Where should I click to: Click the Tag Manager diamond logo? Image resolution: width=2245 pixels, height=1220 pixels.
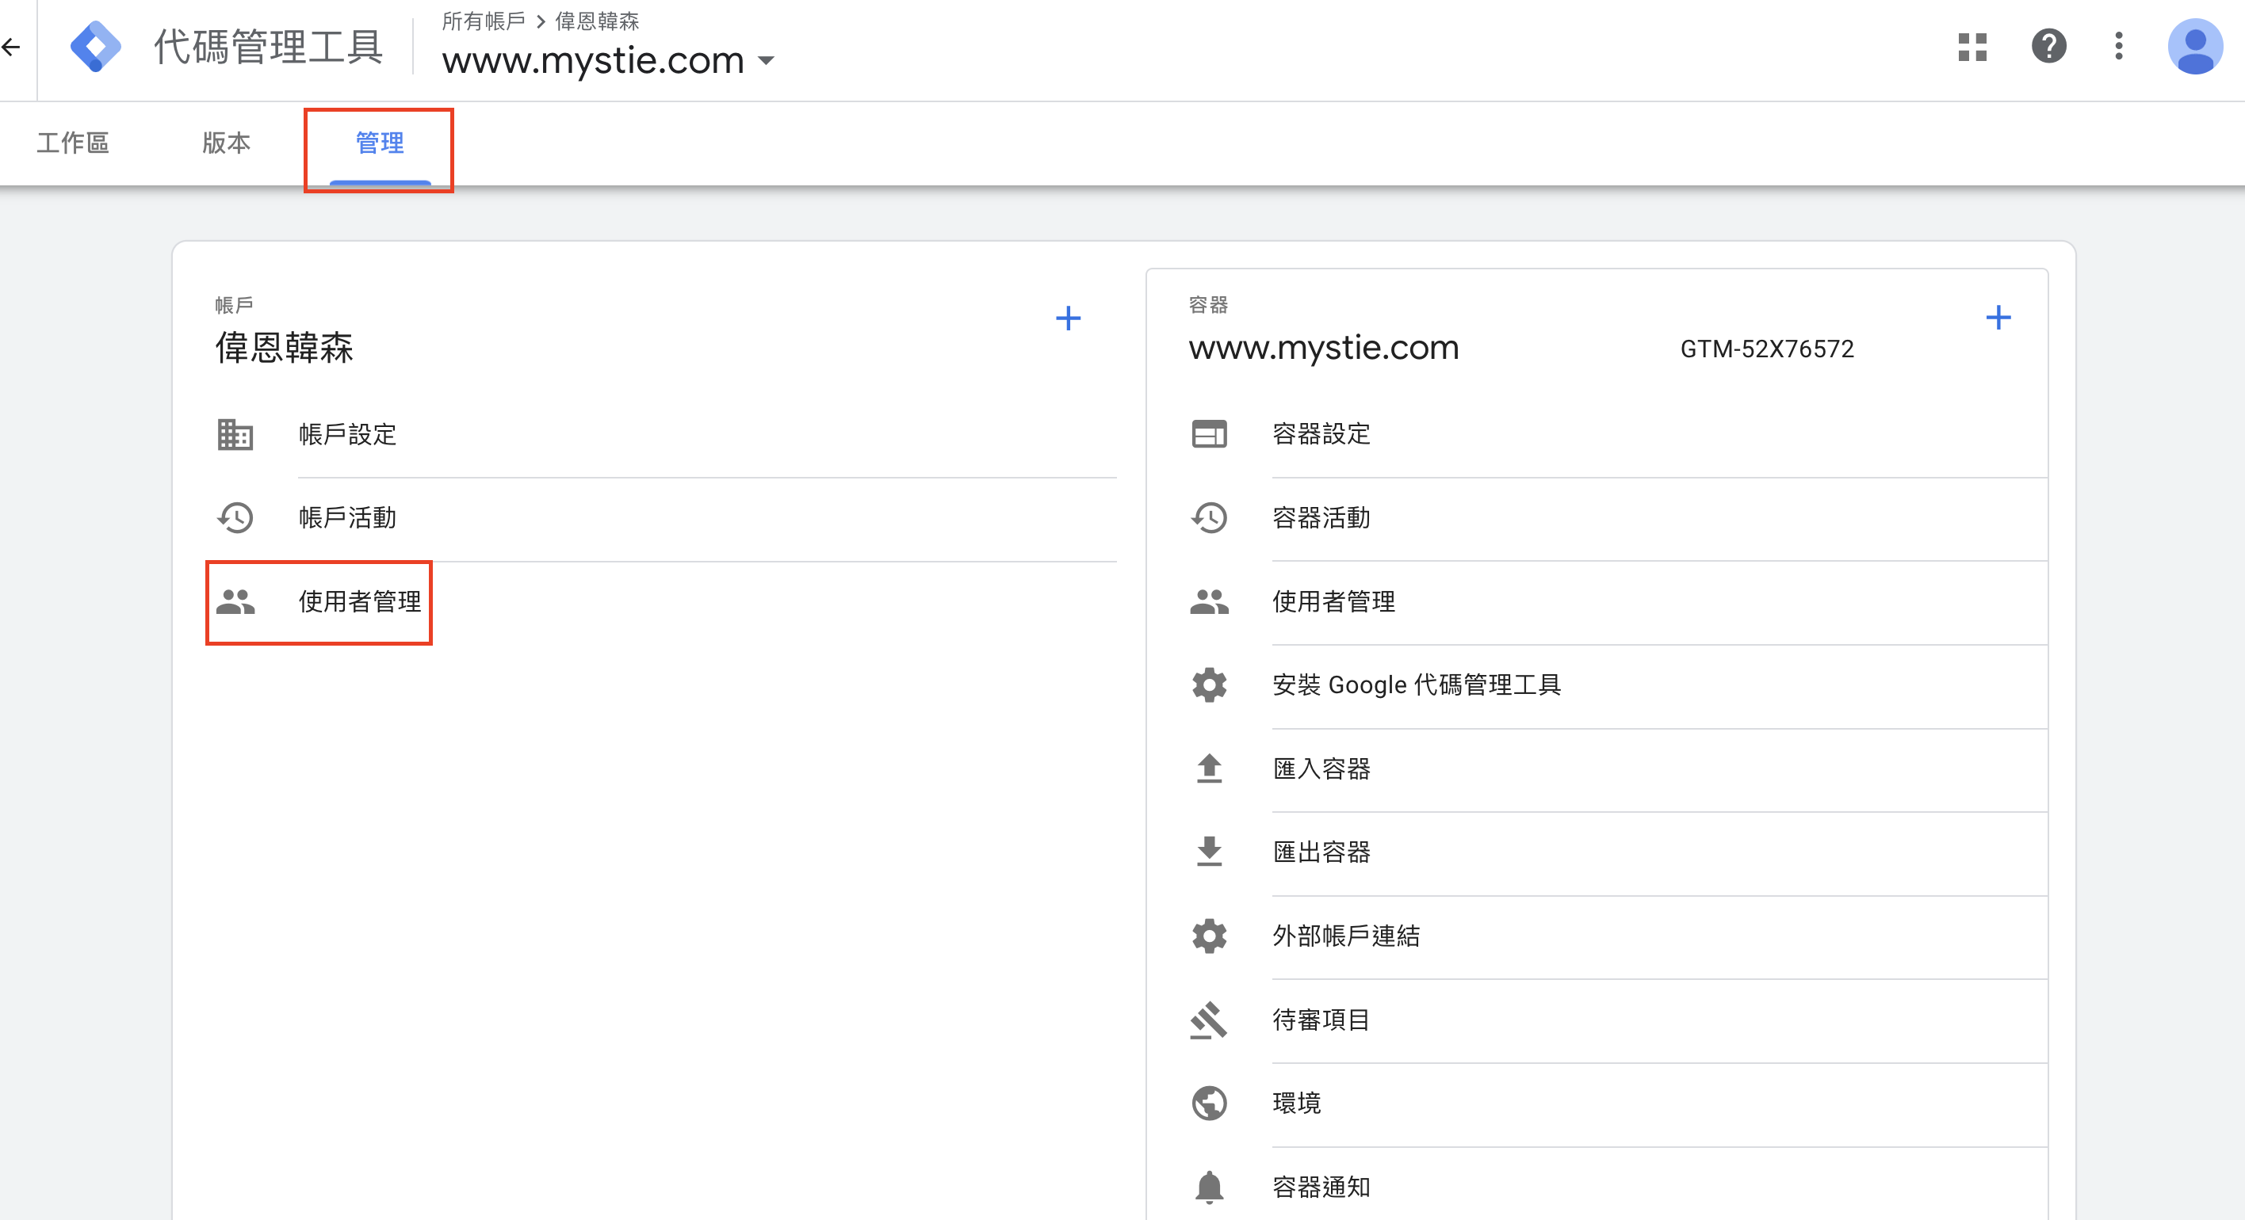[95, 47]
